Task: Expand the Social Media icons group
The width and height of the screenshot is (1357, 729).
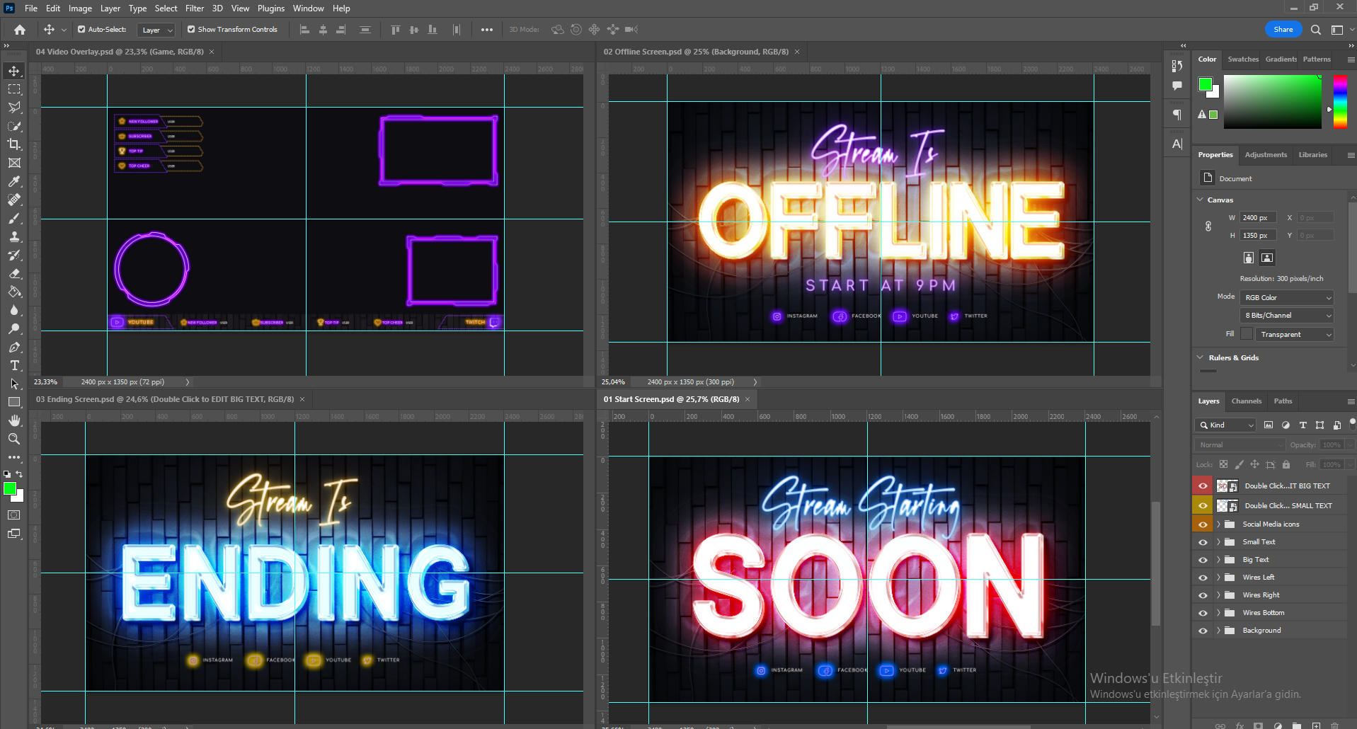Action: (1218, 524)
